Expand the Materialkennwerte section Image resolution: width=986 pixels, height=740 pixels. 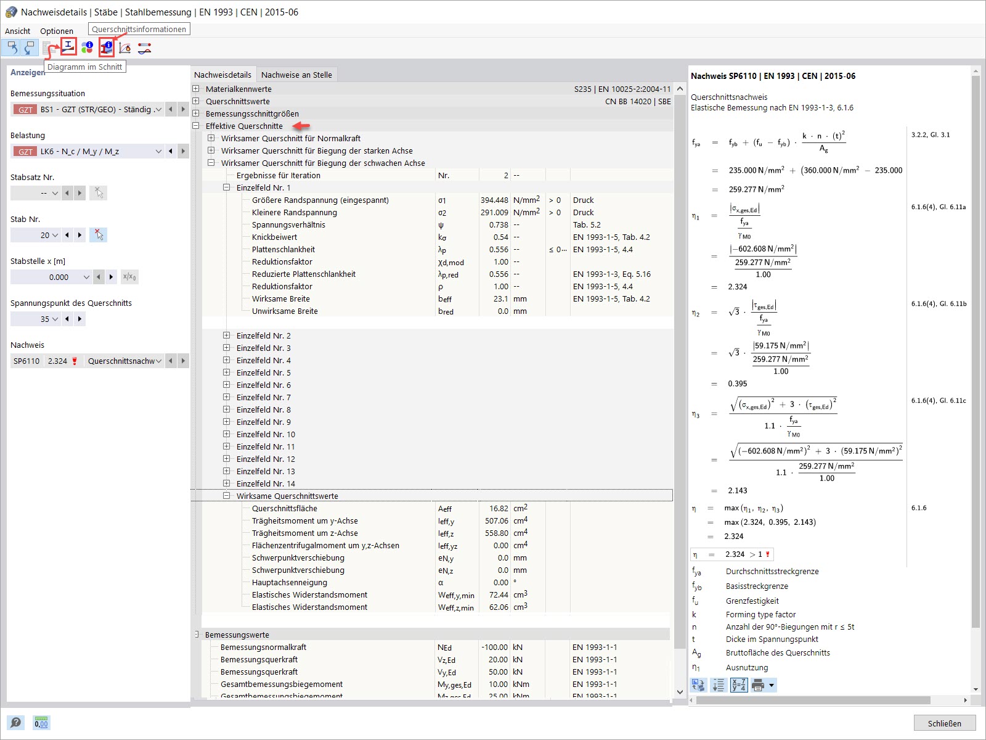(x=196, y=89)
